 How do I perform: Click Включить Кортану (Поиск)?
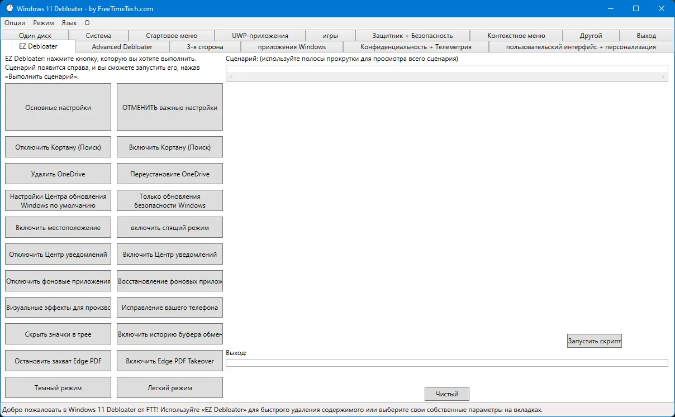pyautogui.click(x=170, y=147)
